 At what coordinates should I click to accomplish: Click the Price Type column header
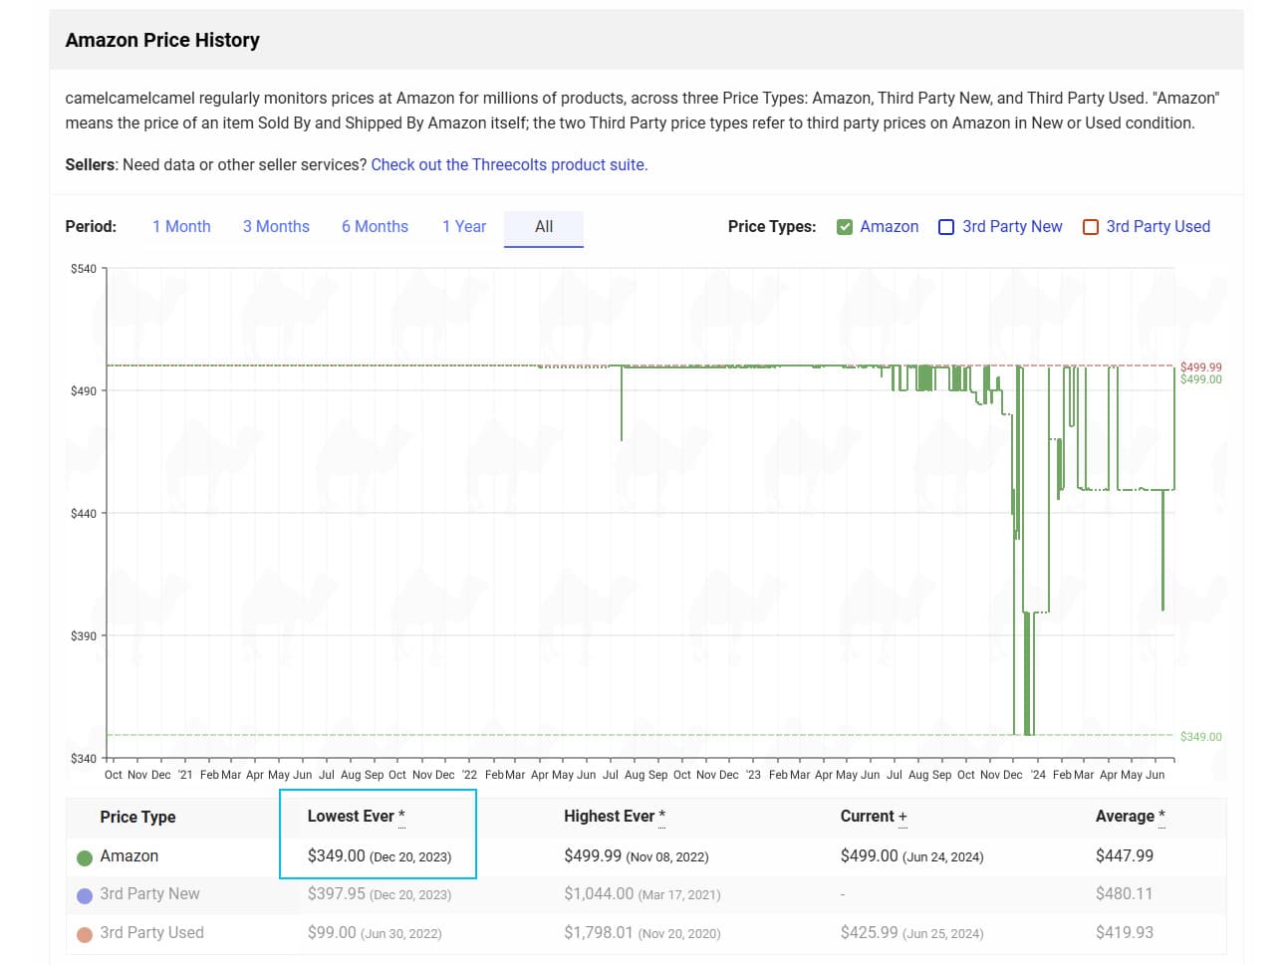(x=137, y=817)
